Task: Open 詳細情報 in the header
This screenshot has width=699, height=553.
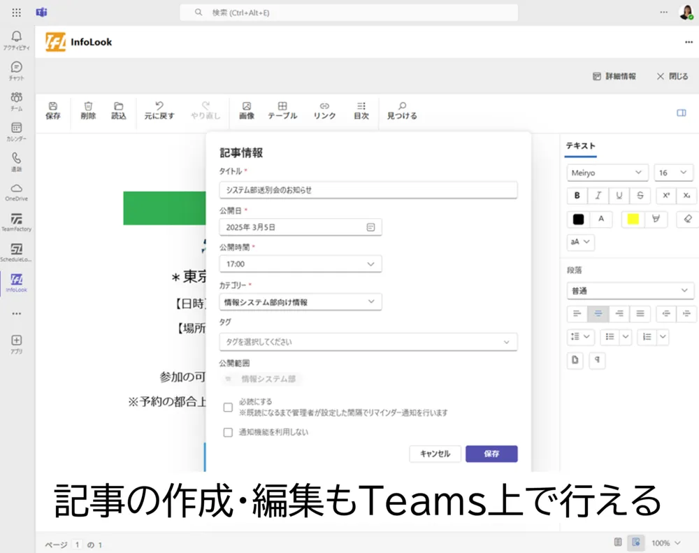Action: click(614, 76)
